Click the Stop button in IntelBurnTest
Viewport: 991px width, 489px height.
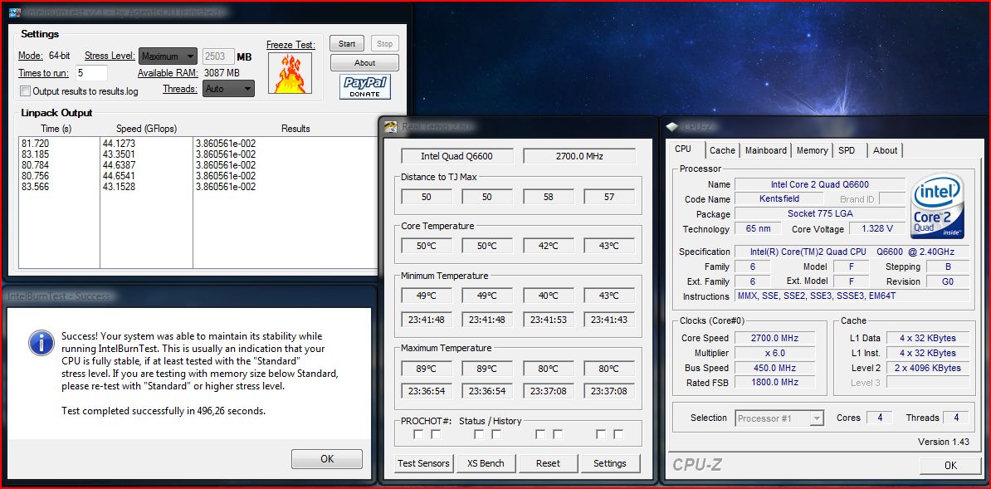[384, 44]
